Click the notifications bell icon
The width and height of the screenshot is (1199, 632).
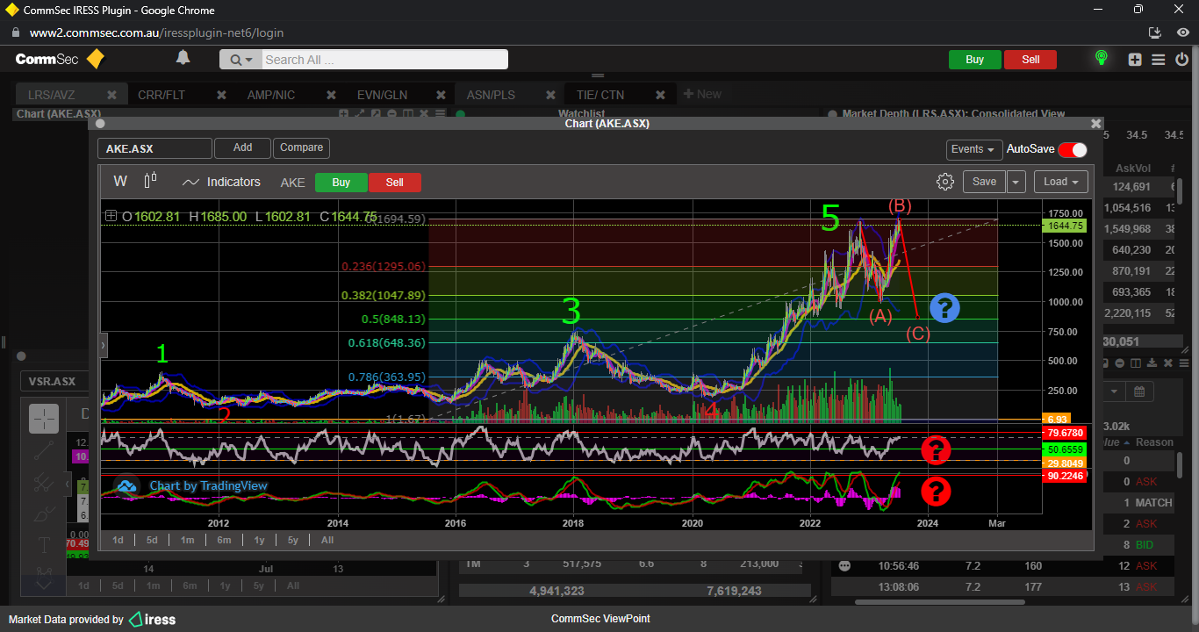click(x=183, y=59)
